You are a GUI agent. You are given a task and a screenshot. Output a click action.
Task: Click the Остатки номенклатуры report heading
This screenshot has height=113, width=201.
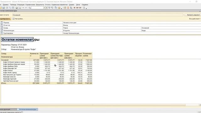point(20,40)
